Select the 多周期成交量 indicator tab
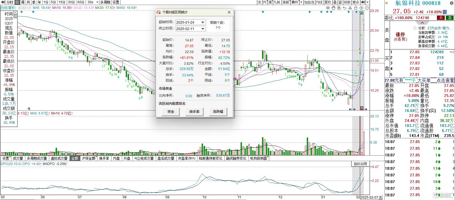 point(37,158)
